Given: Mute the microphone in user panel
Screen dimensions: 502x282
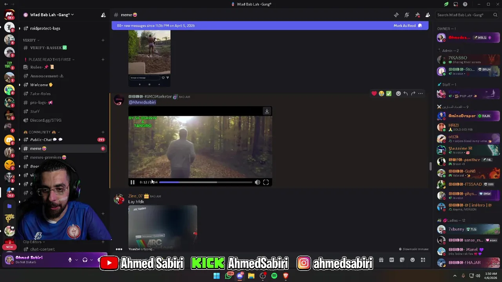Looking at the screenshot, I should [70, 260].
